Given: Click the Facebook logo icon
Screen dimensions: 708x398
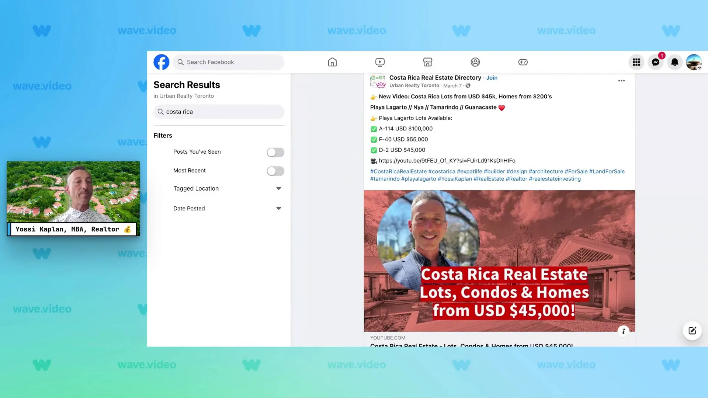Looking at the screenshot, I should 162,62.
